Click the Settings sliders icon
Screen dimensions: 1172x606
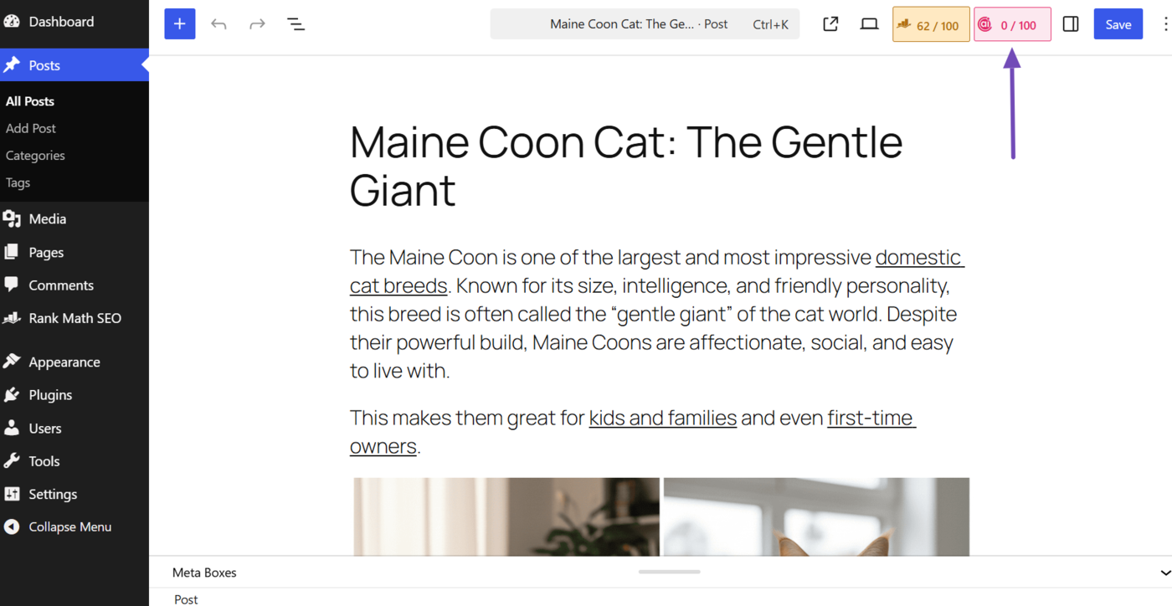pyautogui.click(x=11, y=494)
